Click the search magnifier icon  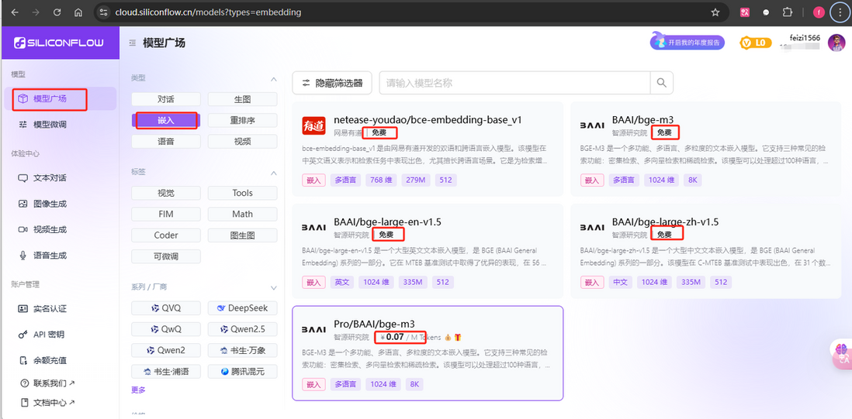(661, 83)
